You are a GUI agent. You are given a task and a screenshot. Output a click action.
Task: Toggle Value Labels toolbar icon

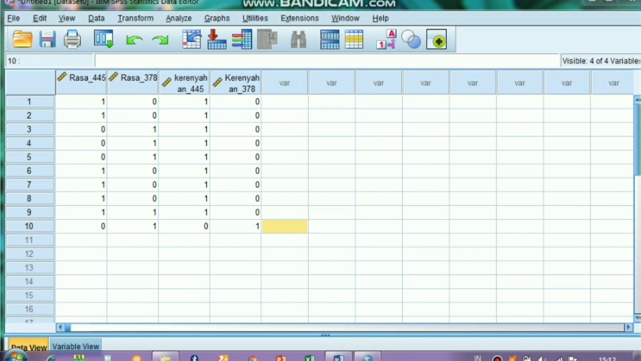pyautogui.click(x=386, y=40)
